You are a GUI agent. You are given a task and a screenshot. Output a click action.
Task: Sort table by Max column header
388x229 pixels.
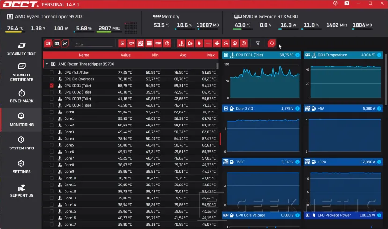(x=211, y=55)
